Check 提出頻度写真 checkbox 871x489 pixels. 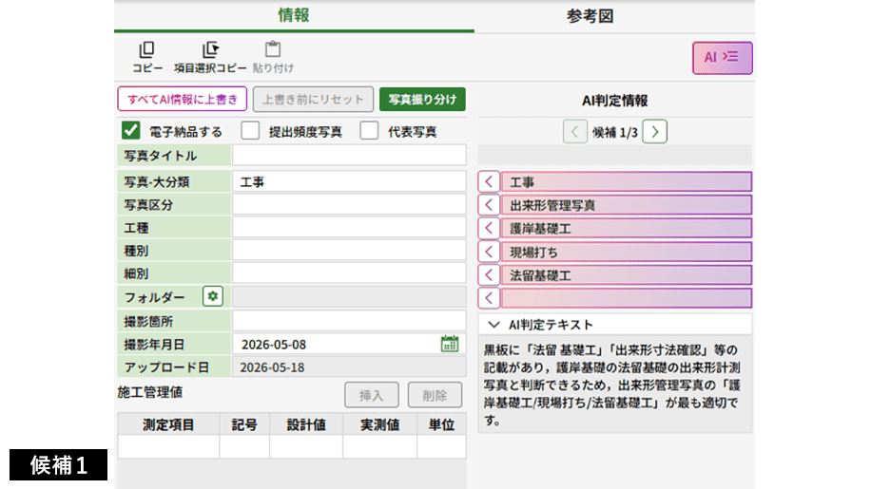[x=250, y=131]
